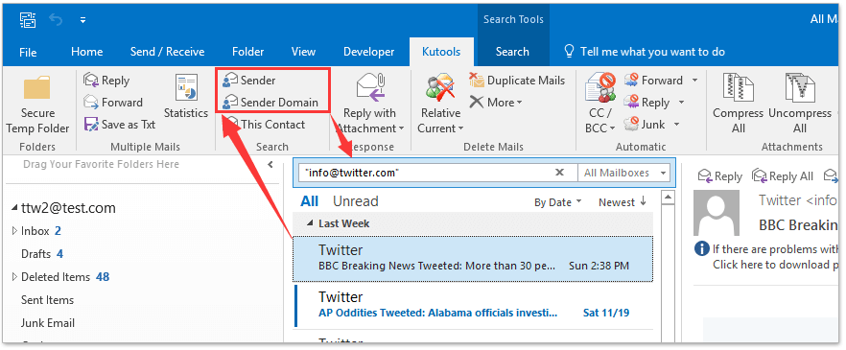Expand the Inbox folder
846x350 pixels.
[14, 231]
